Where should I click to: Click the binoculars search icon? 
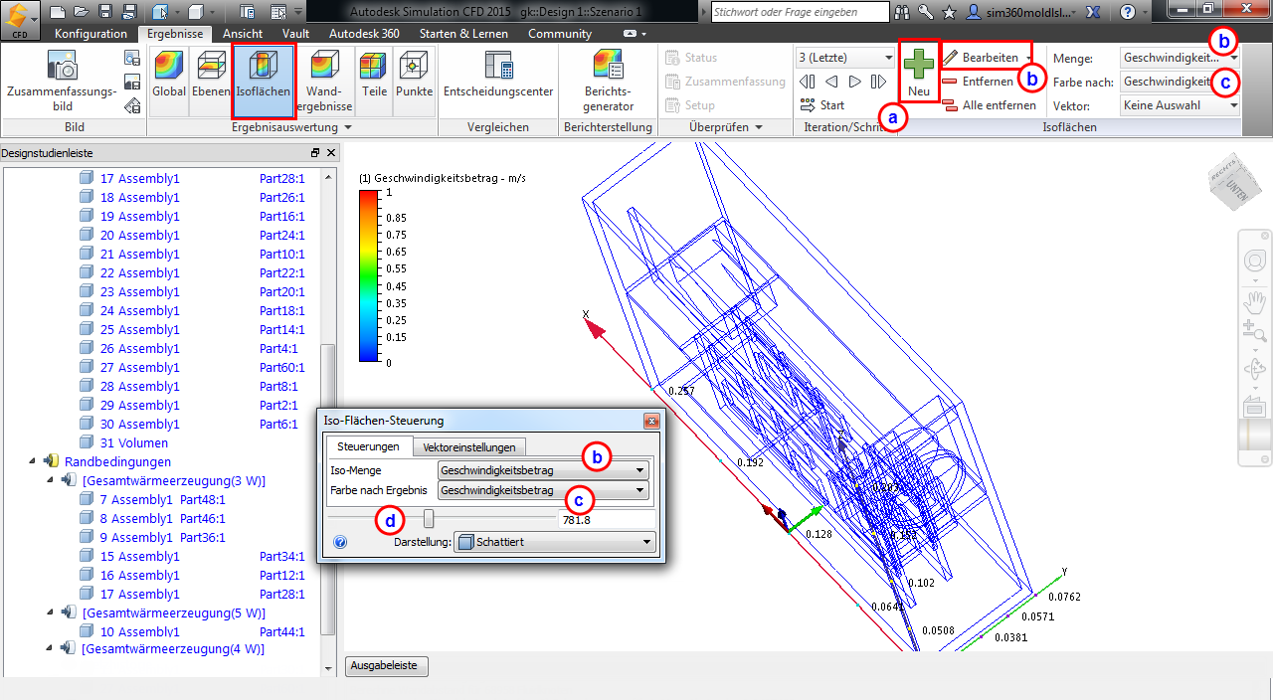coord(903,12)
